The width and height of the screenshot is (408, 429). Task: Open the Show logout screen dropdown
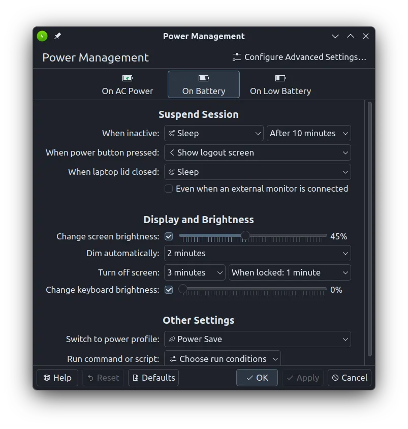tap(257, 152)
